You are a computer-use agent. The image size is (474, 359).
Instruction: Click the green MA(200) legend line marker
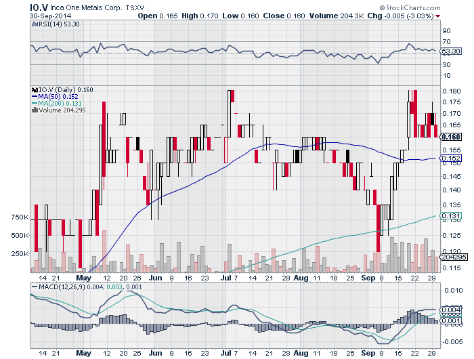point(35,103)
